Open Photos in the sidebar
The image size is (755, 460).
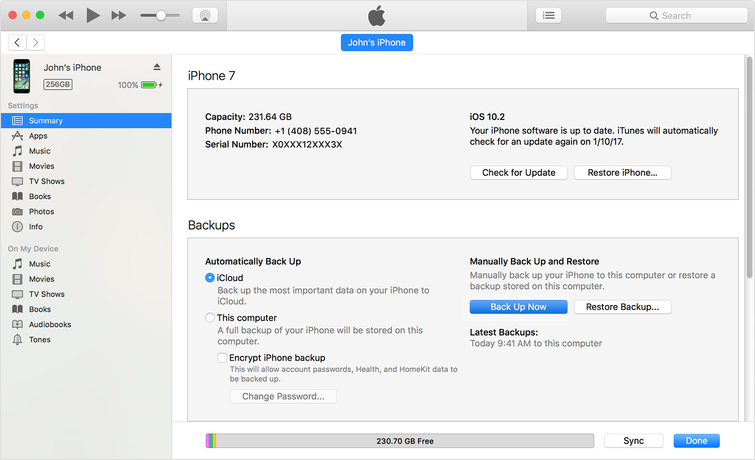pyautogui.click(x=86, y=212)
